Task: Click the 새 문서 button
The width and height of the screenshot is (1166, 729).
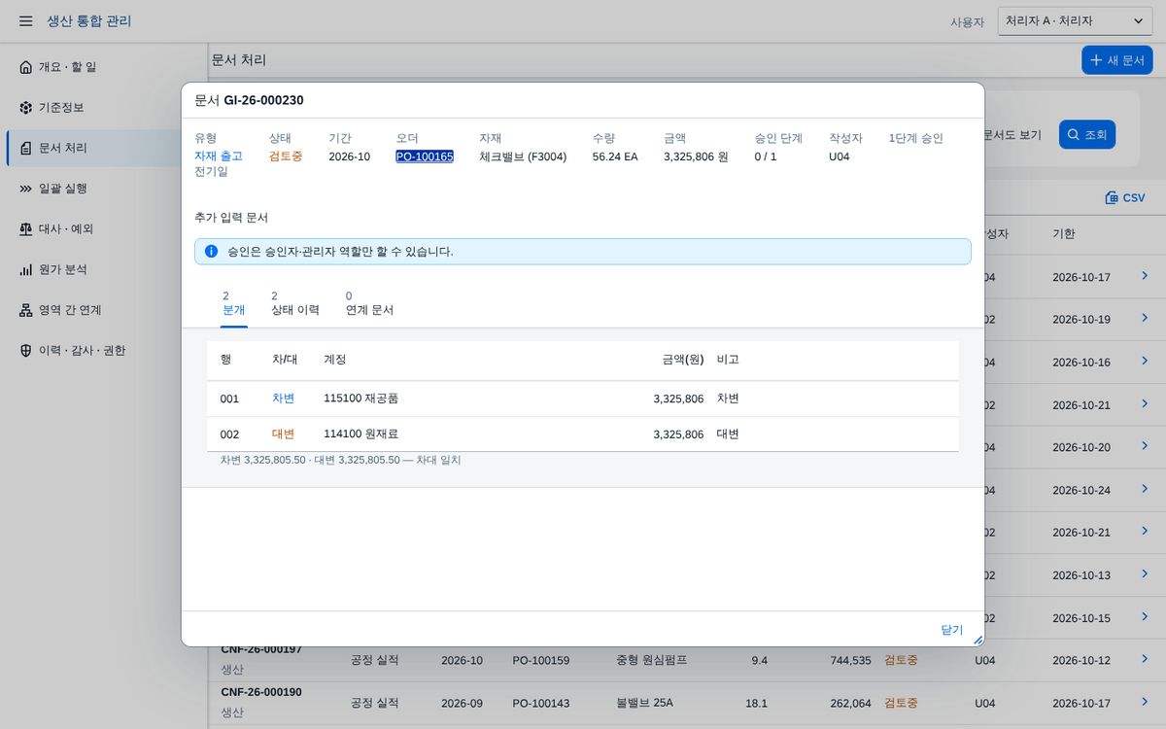Action: click(1117, 60)
